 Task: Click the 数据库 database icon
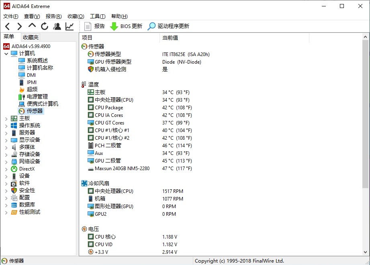pyautogui.click(x=14, y=205)
